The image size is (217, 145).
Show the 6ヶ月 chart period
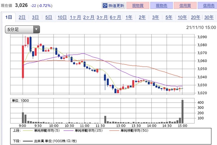115,17
